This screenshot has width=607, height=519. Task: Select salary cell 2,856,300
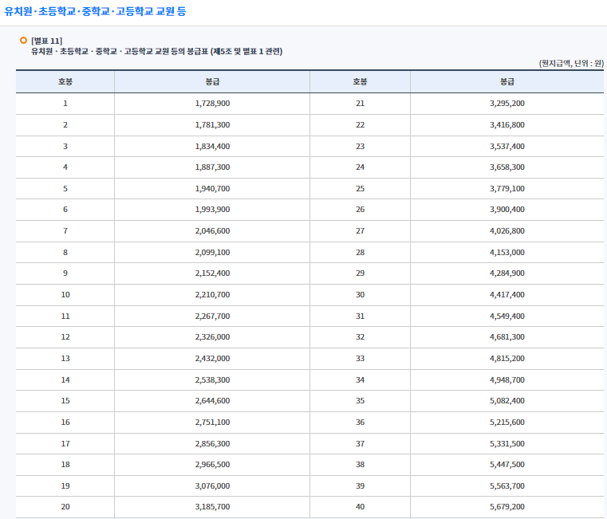pyautogui.click(x=212, y=443)
